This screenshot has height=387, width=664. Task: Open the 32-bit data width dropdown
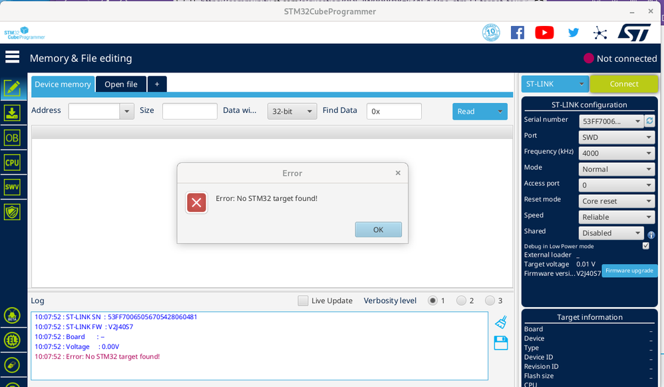click(x=292, y=111)
